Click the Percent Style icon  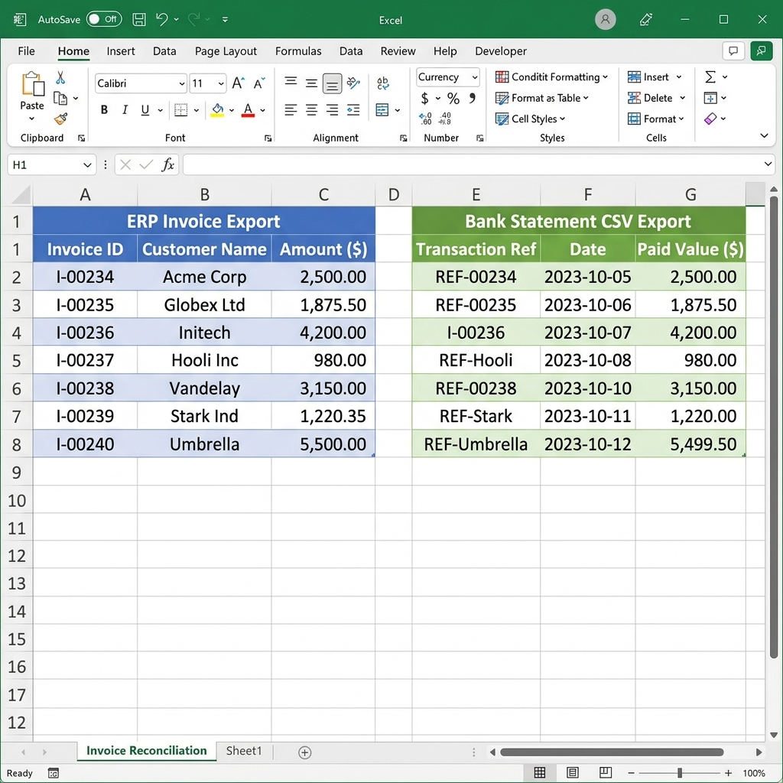pyautogui.click(x=453, y=99)
